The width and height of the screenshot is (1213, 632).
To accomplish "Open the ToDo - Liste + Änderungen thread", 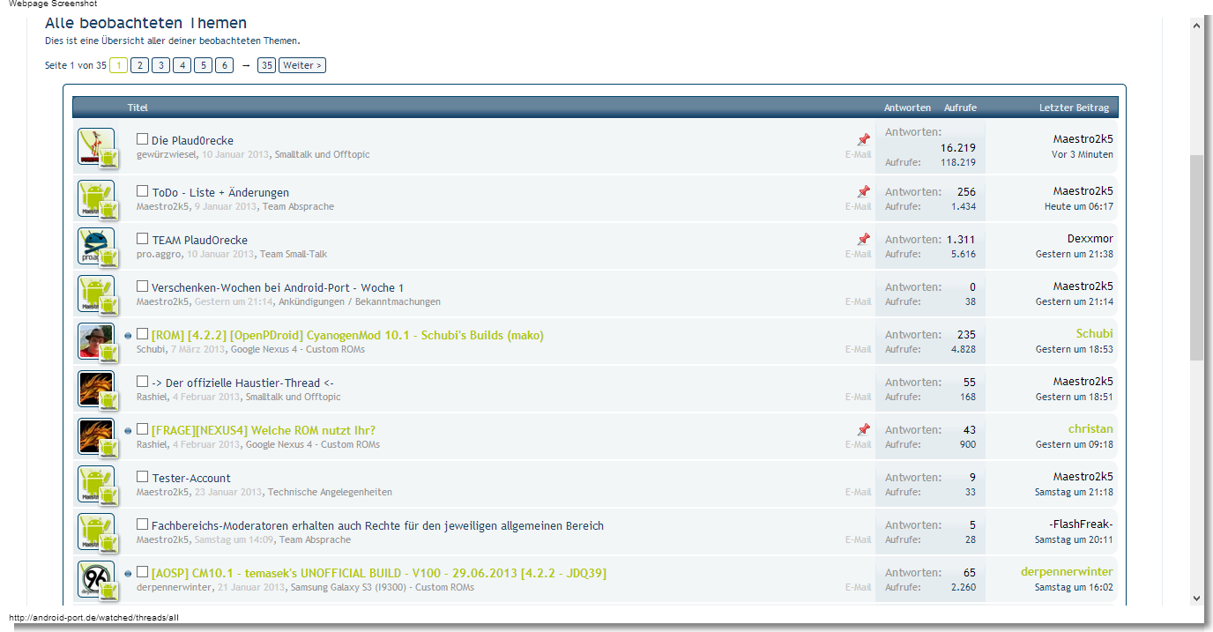I will pos(220,192).
